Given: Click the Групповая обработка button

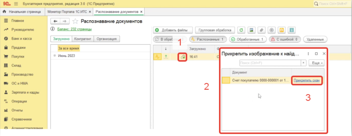Looking at the screenshot, I should pyautogui.click(x=215, y=30).
